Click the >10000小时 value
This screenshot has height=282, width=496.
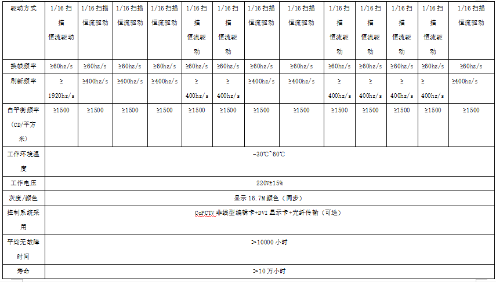tap(269, 242)
